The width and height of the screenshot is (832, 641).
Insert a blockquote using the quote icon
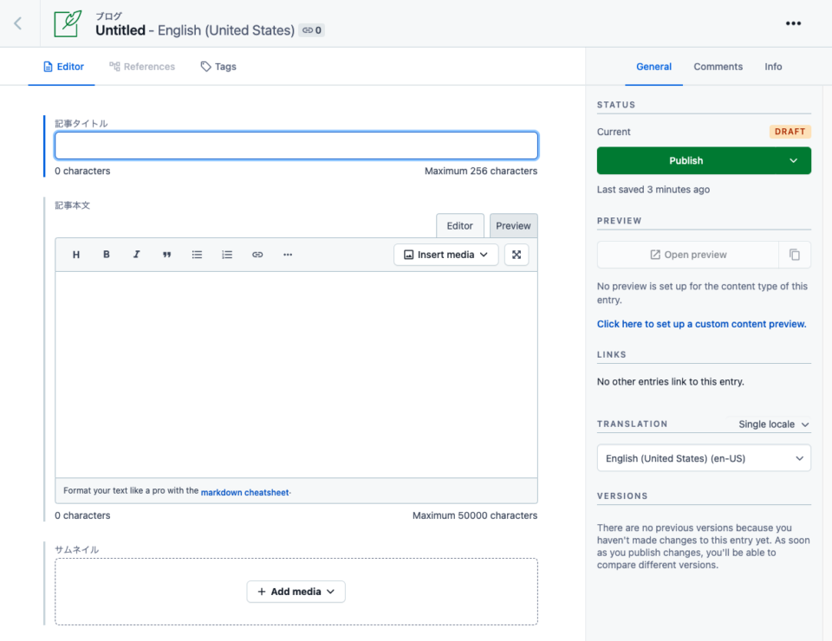[166, 255]
